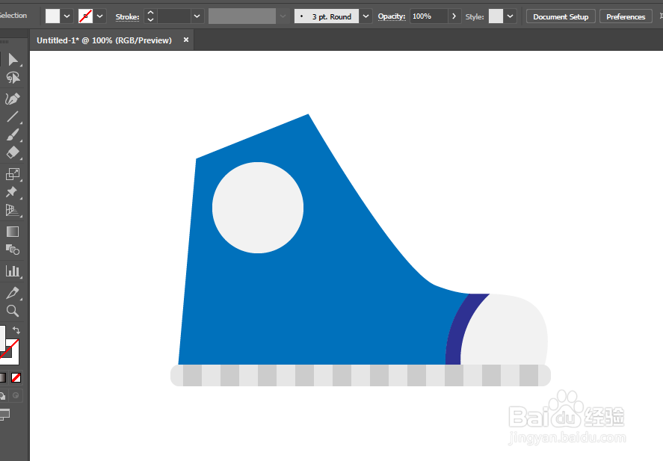Choose the Line Segment tool

(x=13, y=117)
